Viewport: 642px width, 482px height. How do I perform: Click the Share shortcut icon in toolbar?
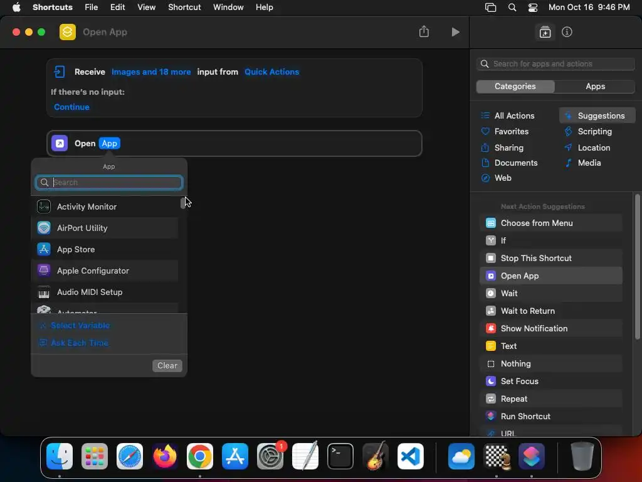424,31
